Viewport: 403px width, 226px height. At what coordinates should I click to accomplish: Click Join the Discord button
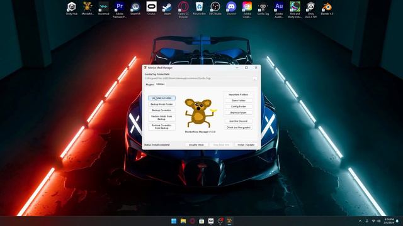[x=238, y=121]
